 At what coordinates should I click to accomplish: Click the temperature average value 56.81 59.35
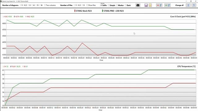point(15,67)
